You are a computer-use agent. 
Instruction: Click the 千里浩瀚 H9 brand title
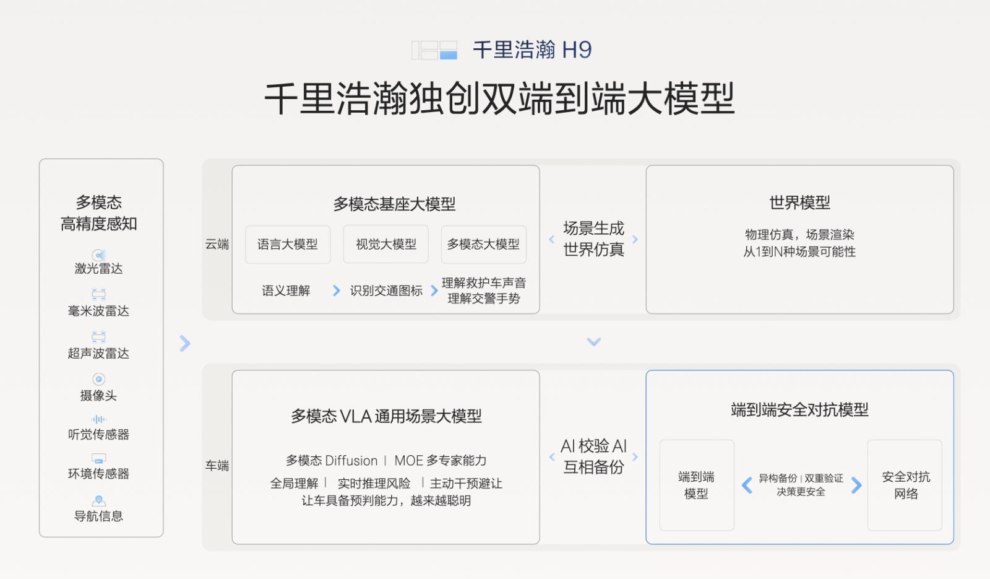(532, 50)
